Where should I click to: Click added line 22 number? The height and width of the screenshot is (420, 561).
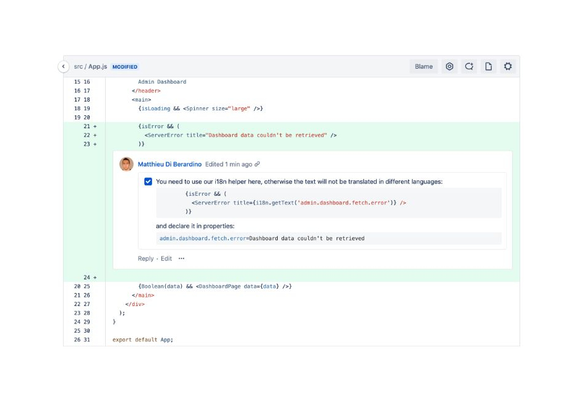pyautogui.click(x=87, y=135)
